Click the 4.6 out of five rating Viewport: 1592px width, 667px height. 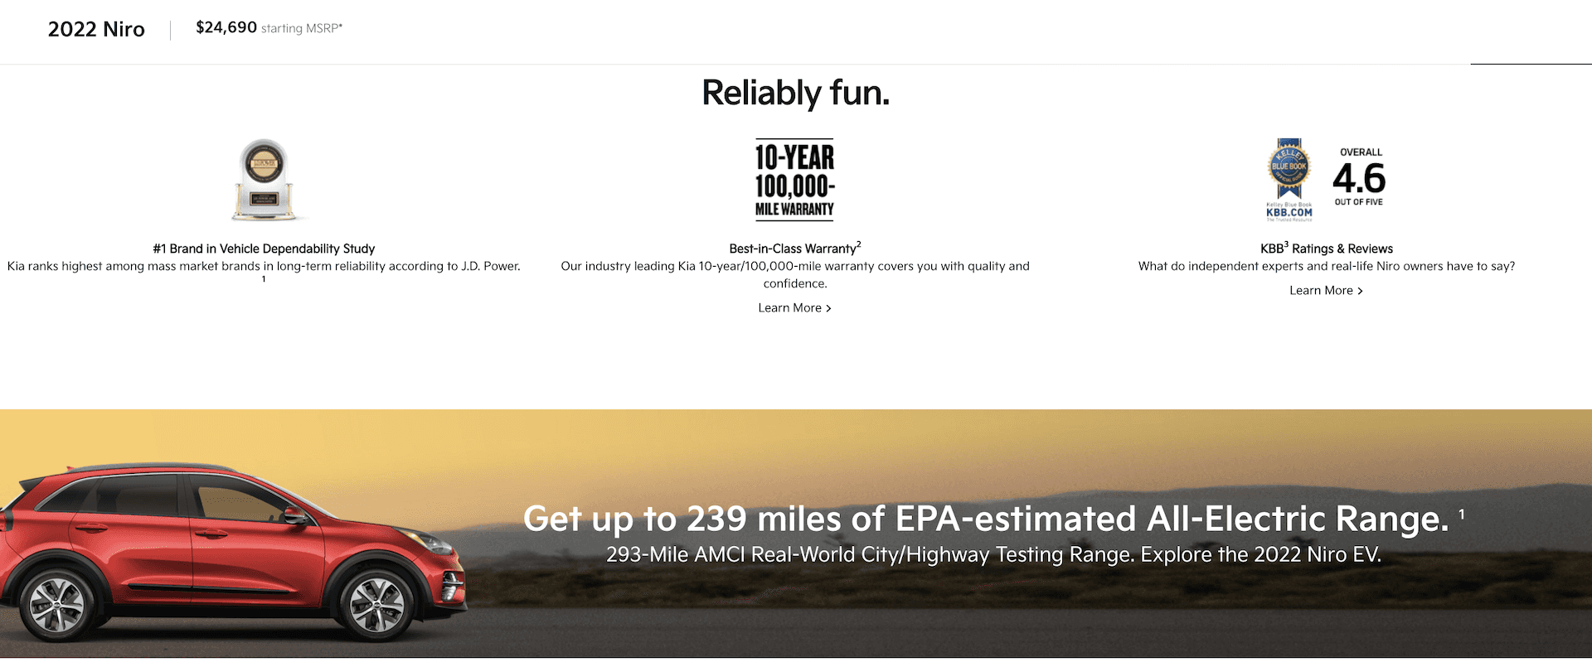[1359, 178]
